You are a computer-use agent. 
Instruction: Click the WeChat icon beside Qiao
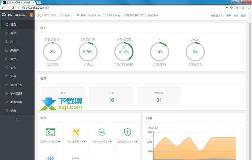(x=62, y=15)
